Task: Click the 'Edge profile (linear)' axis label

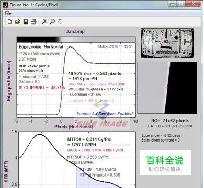Action: 9,80
